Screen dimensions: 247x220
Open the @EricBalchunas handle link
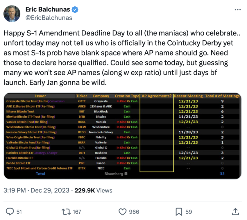tap(49, 18)
